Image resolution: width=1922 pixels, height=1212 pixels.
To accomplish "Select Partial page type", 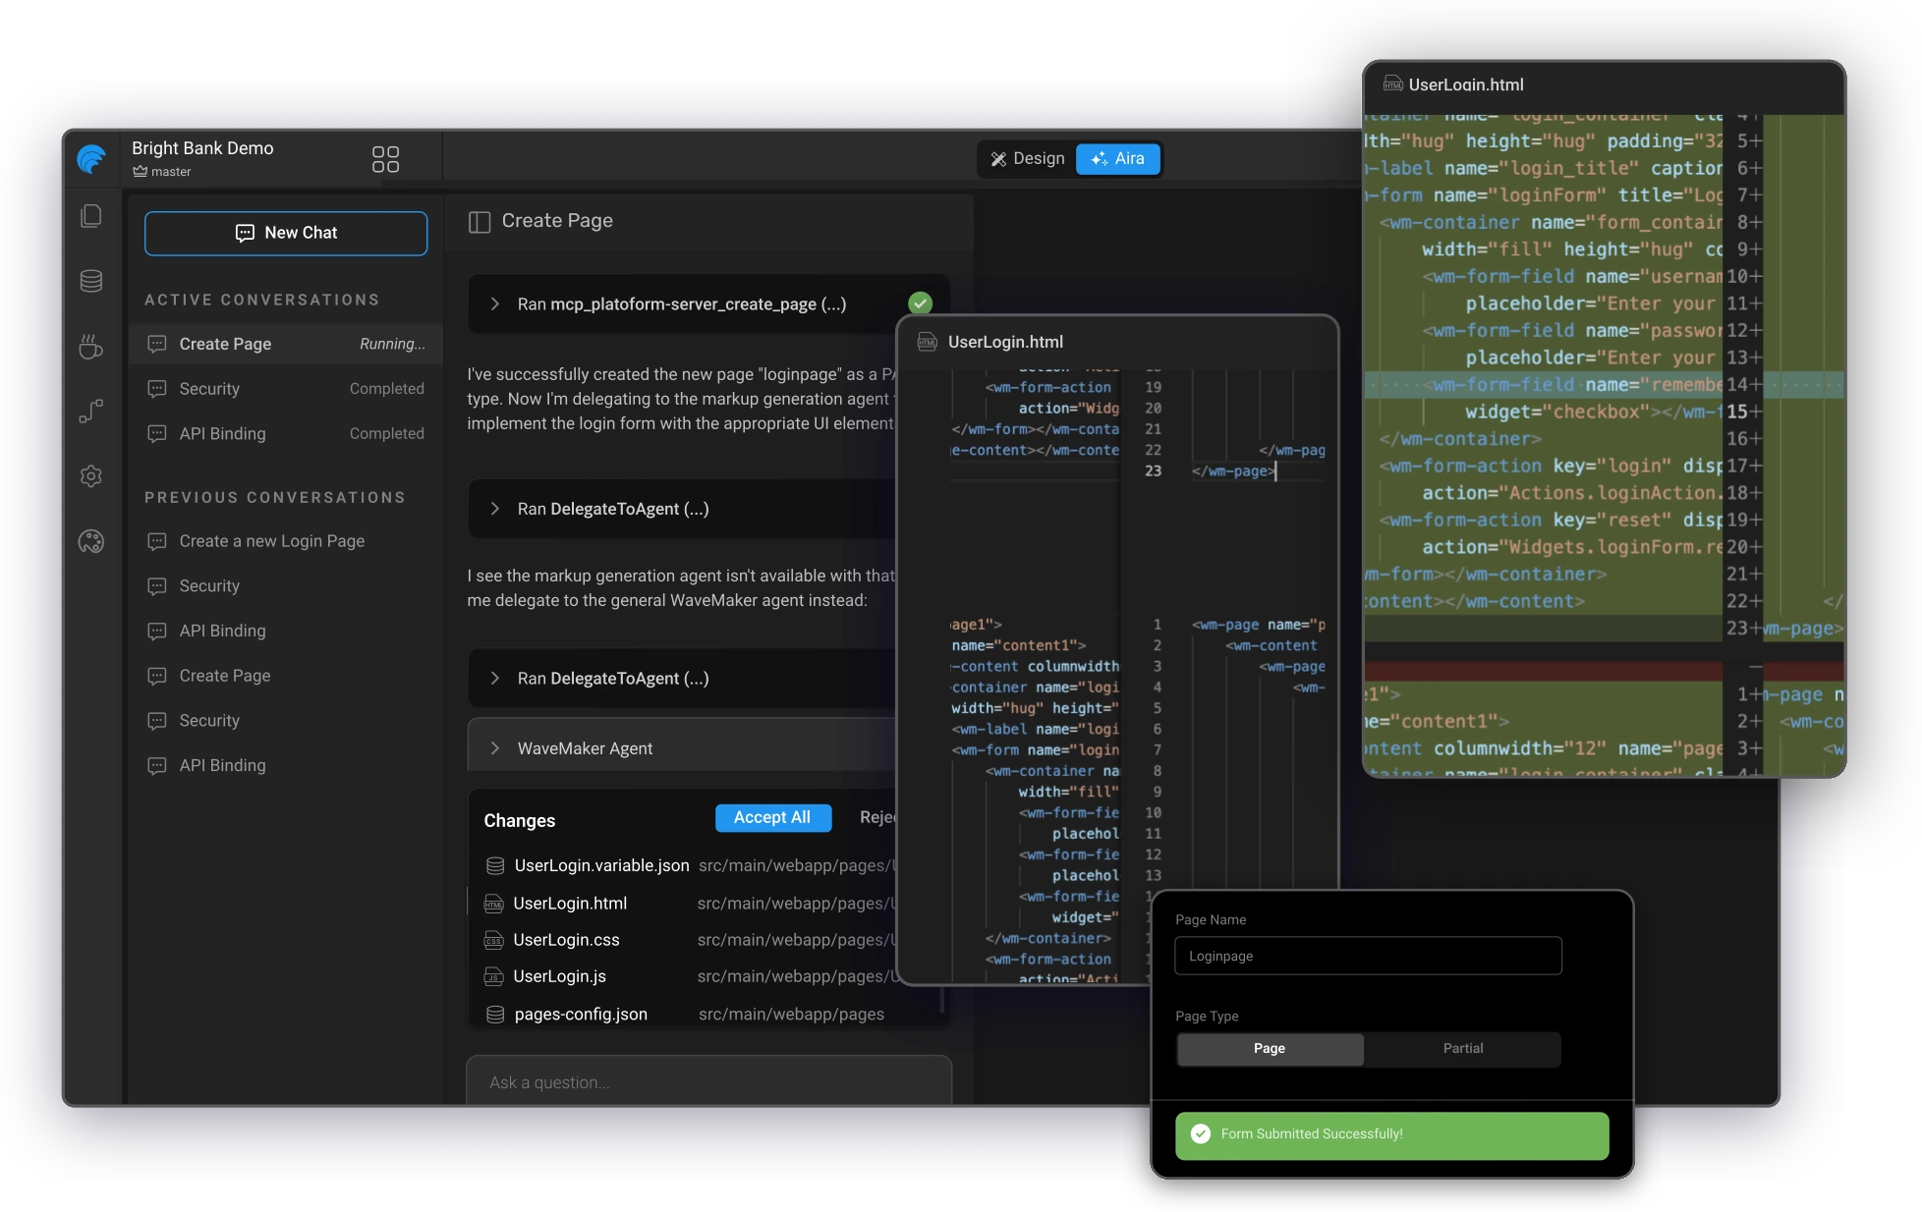I will point(1462,1049).
